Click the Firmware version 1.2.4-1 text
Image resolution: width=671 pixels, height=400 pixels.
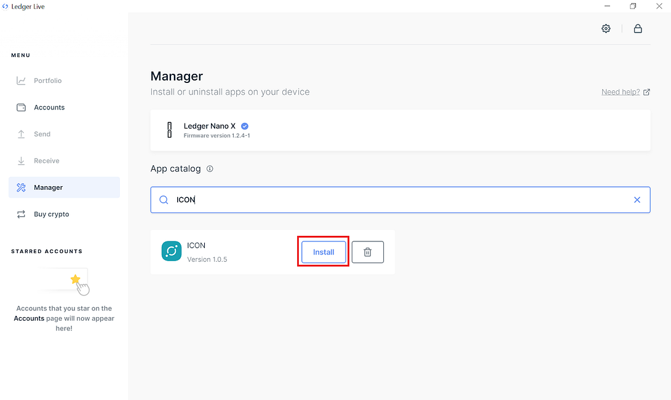[216, 136]
